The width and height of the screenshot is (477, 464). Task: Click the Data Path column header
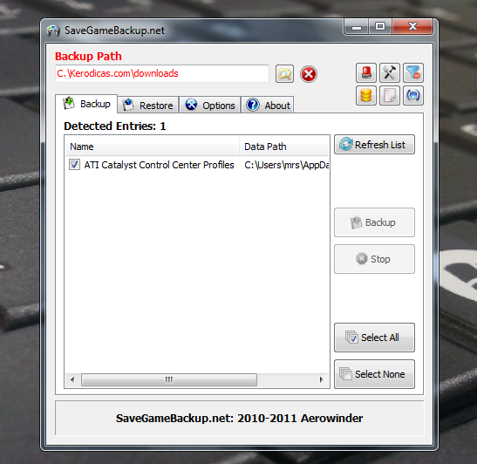tap(283, 147)
